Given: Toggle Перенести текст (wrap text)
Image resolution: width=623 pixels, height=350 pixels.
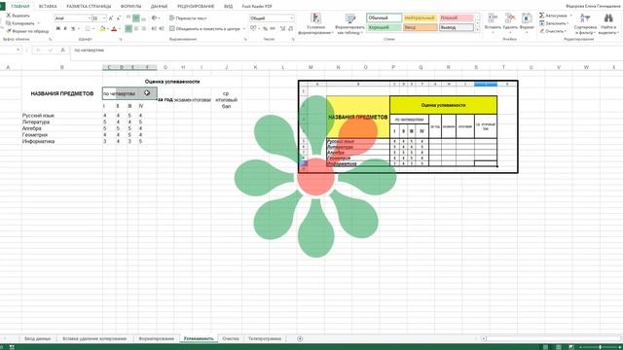Looking at the screenshot, I should click(x=188, y=17).
